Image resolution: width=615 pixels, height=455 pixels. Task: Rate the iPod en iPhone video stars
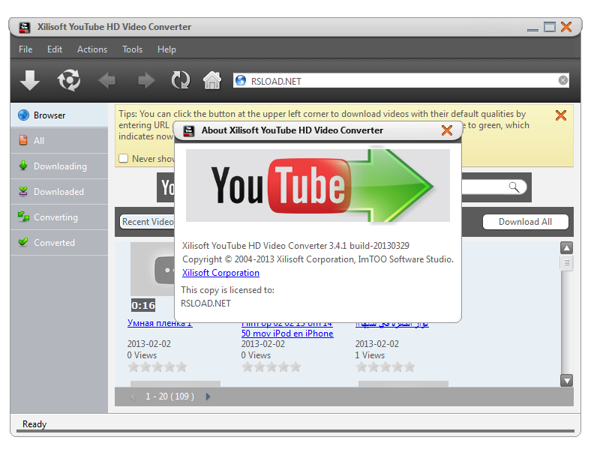coord(271,367)
